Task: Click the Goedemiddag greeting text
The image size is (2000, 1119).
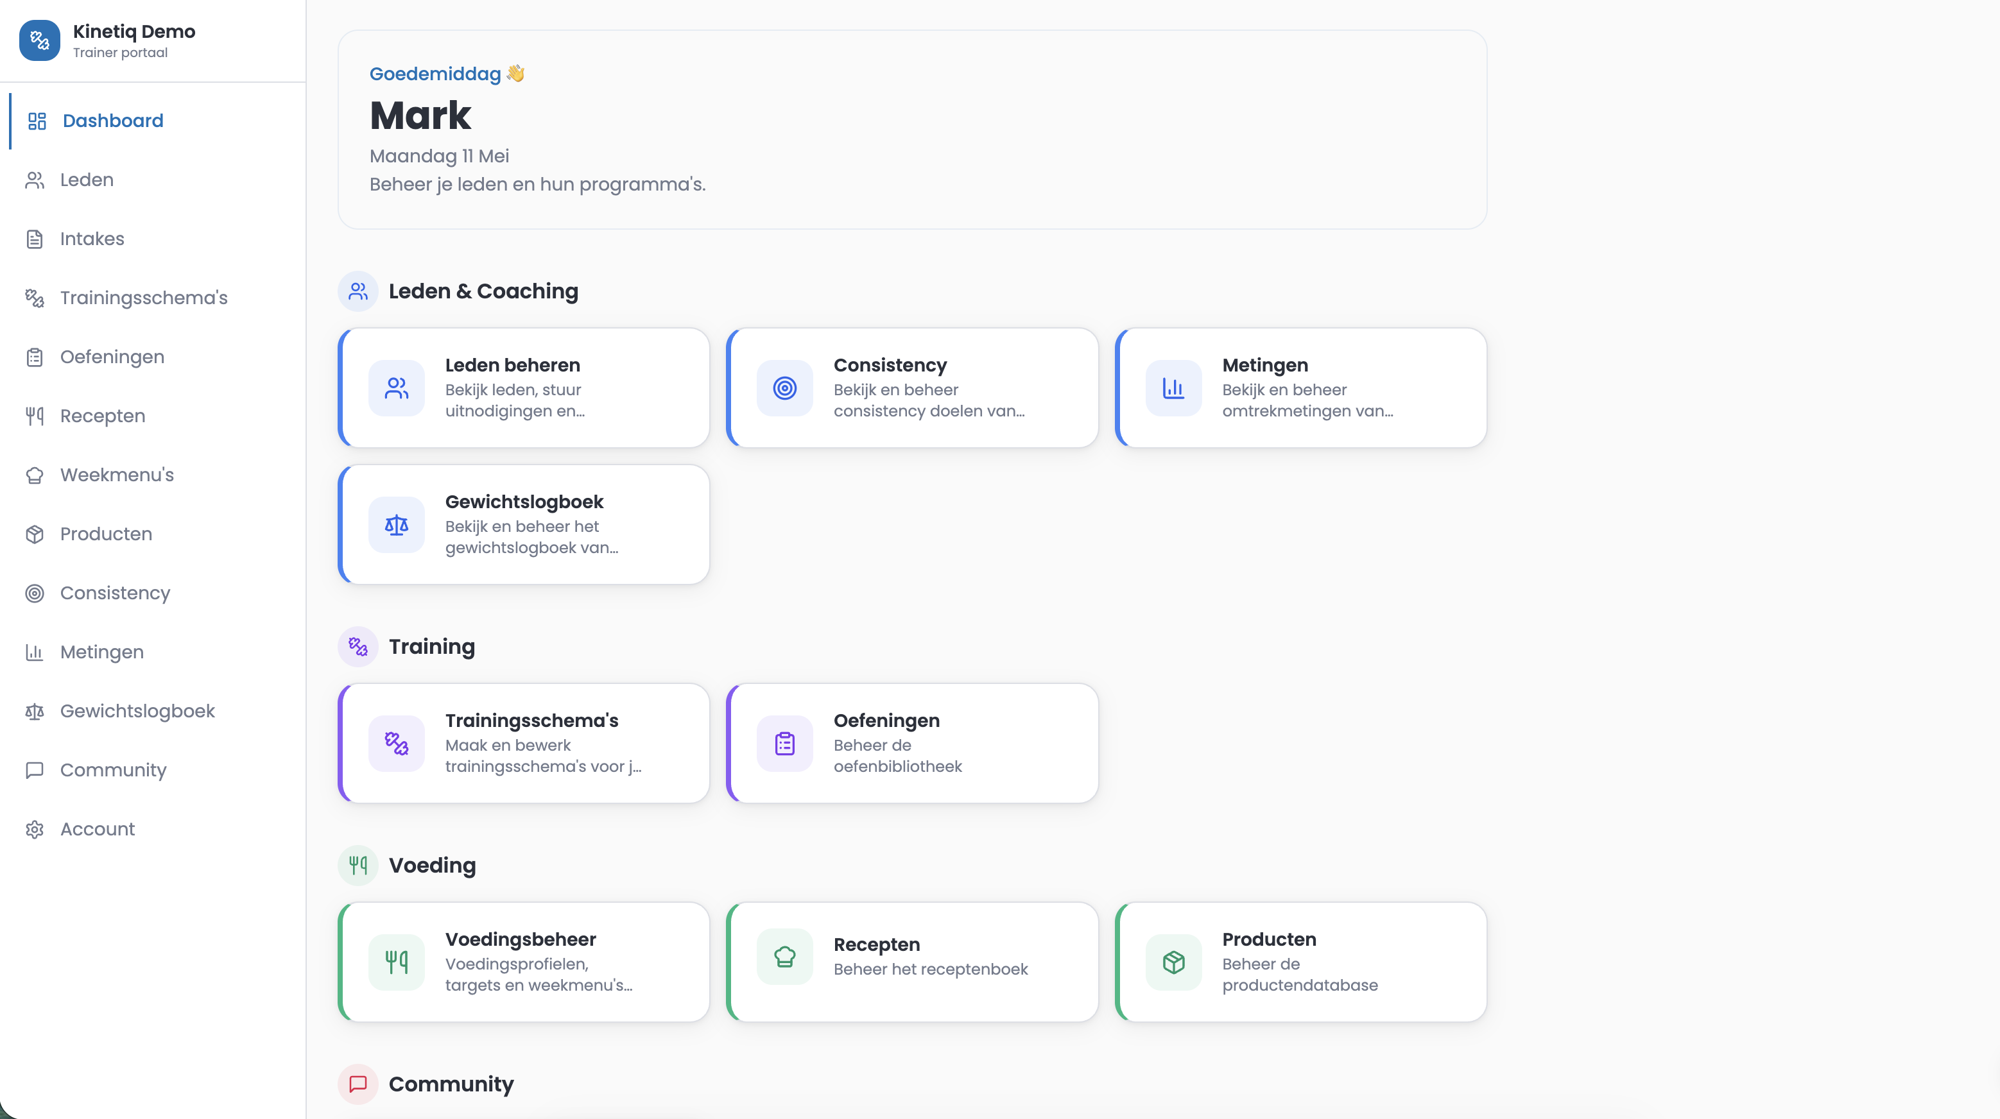Action: coord(435,74)
